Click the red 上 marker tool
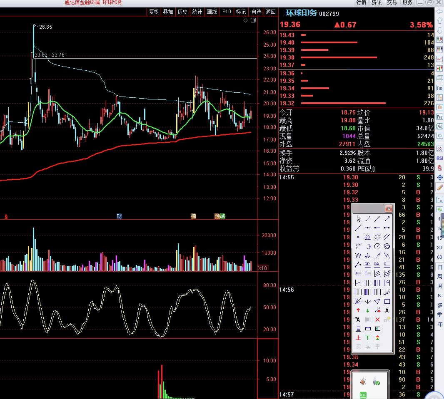Viewport: 444px width, 399px height. 358,338
